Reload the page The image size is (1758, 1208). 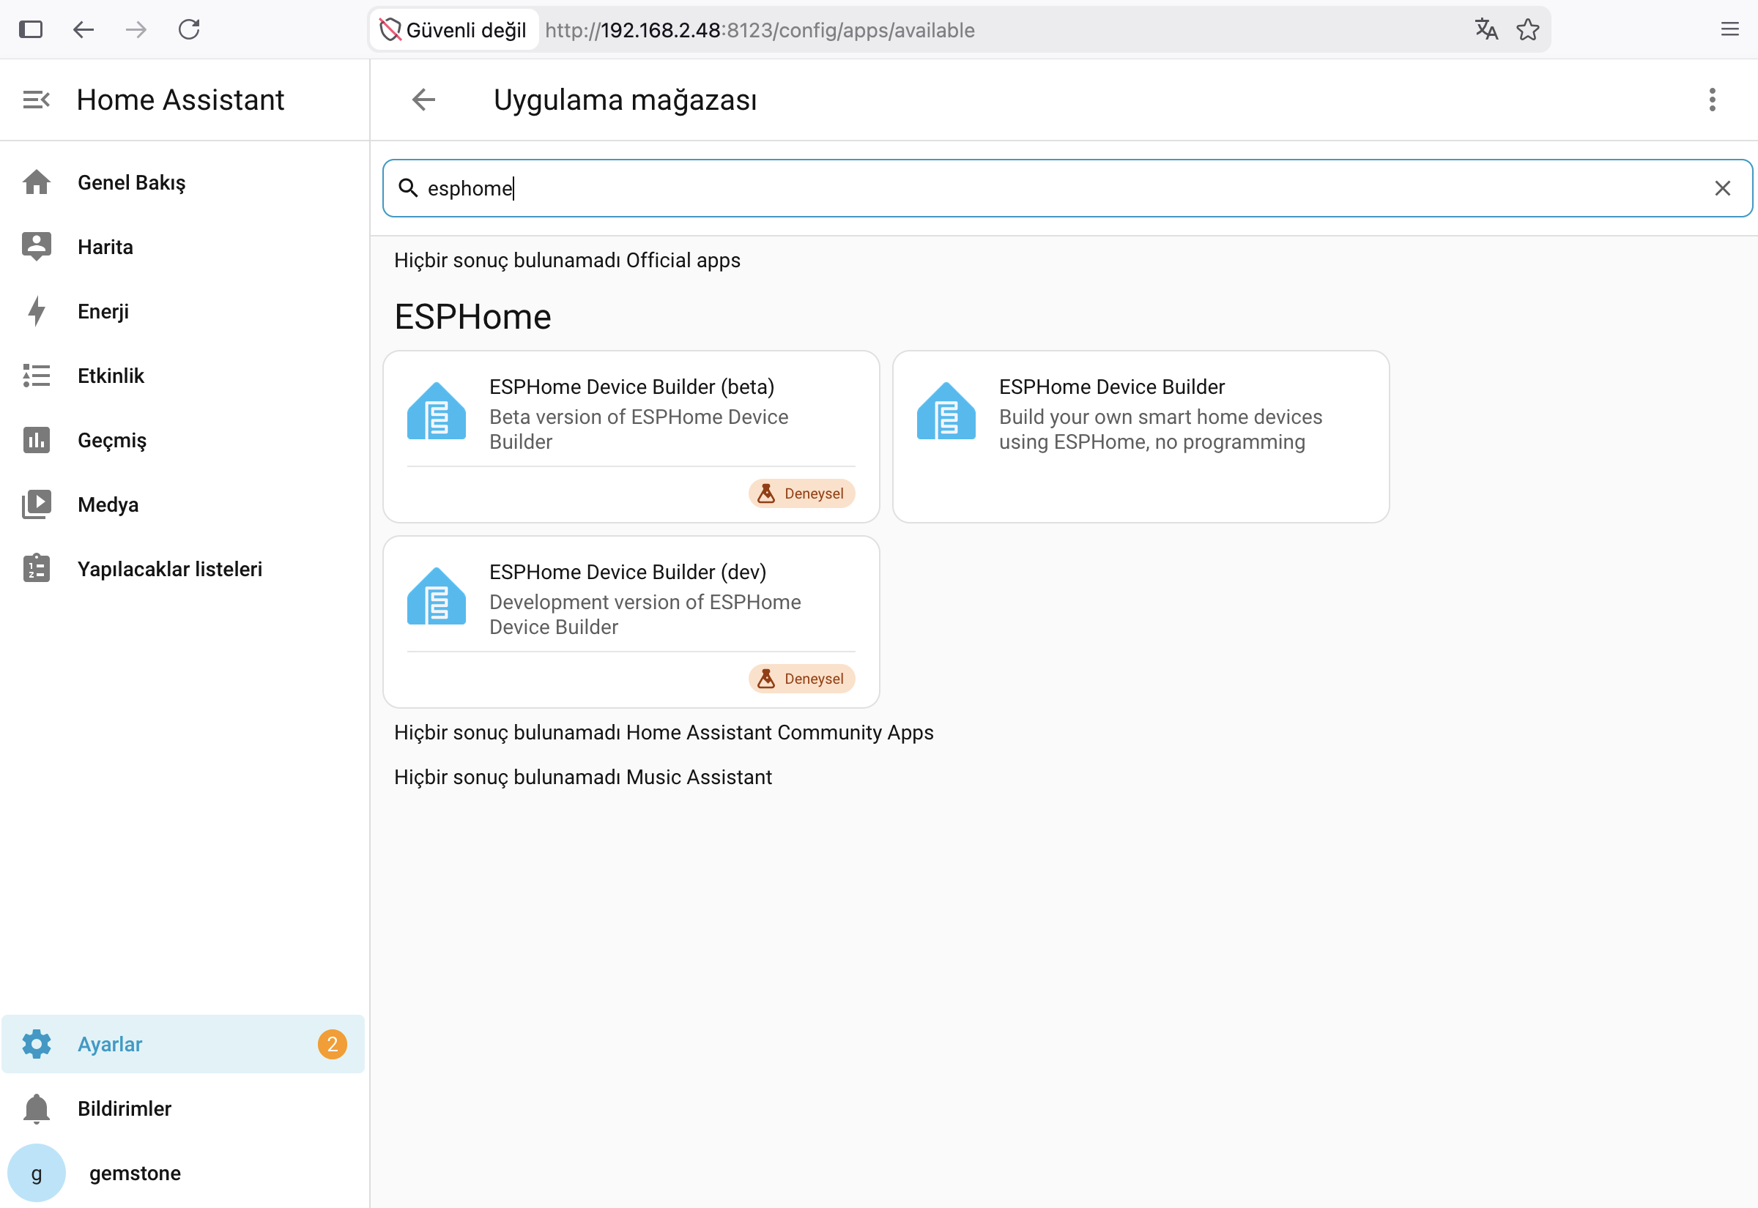(x=189, y=29)
